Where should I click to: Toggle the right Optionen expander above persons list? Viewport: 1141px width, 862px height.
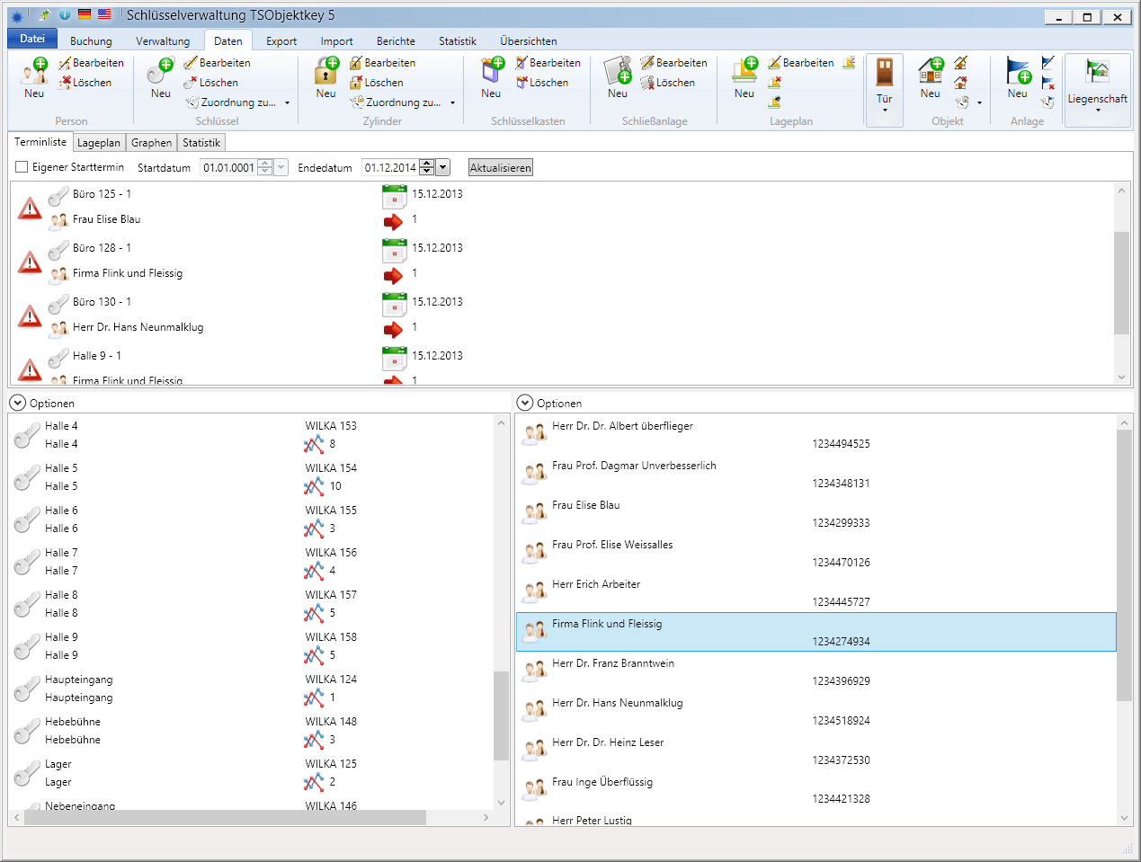click(525, 403)
